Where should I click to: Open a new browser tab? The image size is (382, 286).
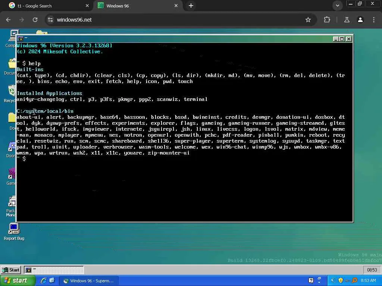(x=191, y=6)
